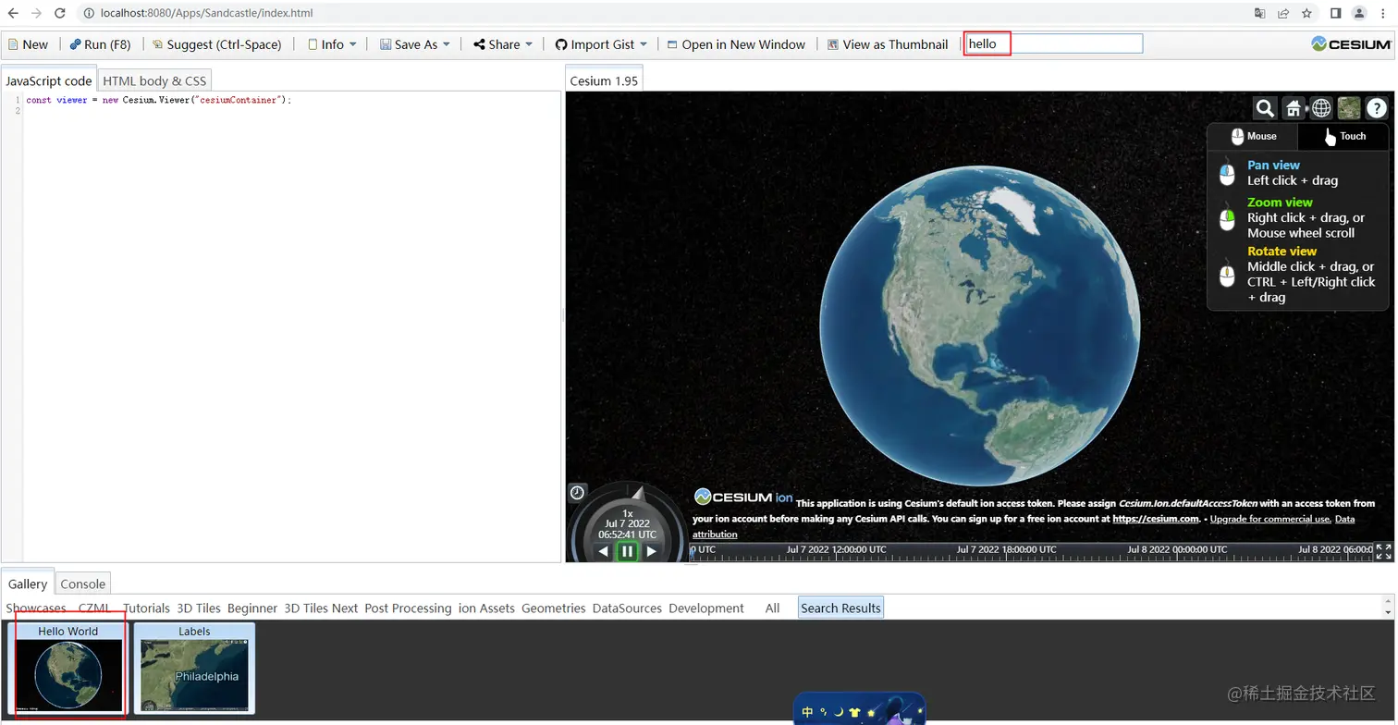Screen dimensions: 1398x725
Task: Open the browser three-dot menu
Action: pyautogui.click(x=1383, y=13)
